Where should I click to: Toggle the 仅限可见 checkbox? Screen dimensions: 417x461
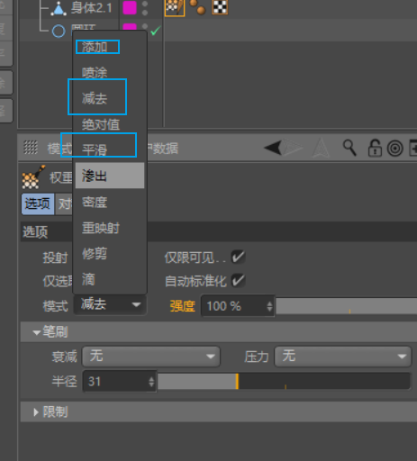(x=239, y=257)
